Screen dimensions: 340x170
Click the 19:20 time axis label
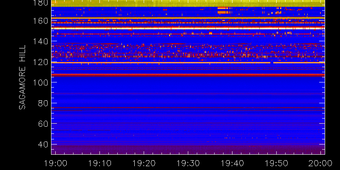coord(144,163)
